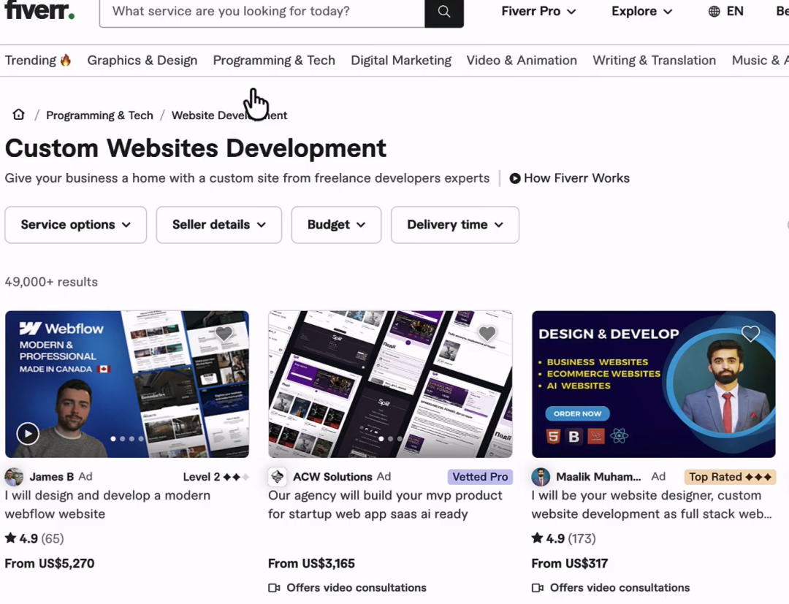Open the Digital Marketing category

(x=401, y=61)
